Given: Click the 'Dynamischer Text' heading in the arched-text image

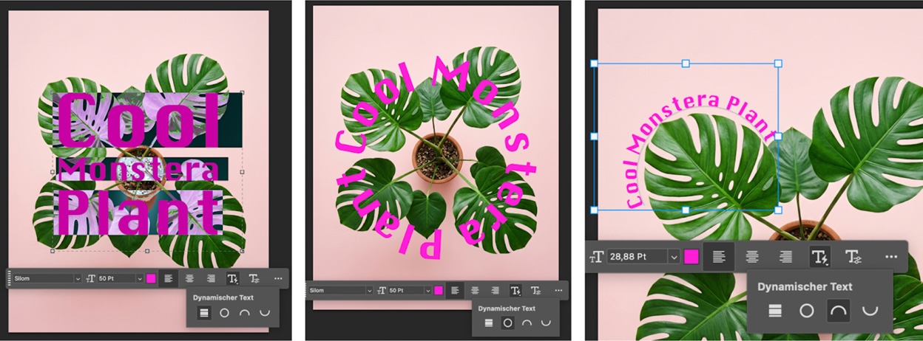Looking at the screenshot, I should point(805,286).
